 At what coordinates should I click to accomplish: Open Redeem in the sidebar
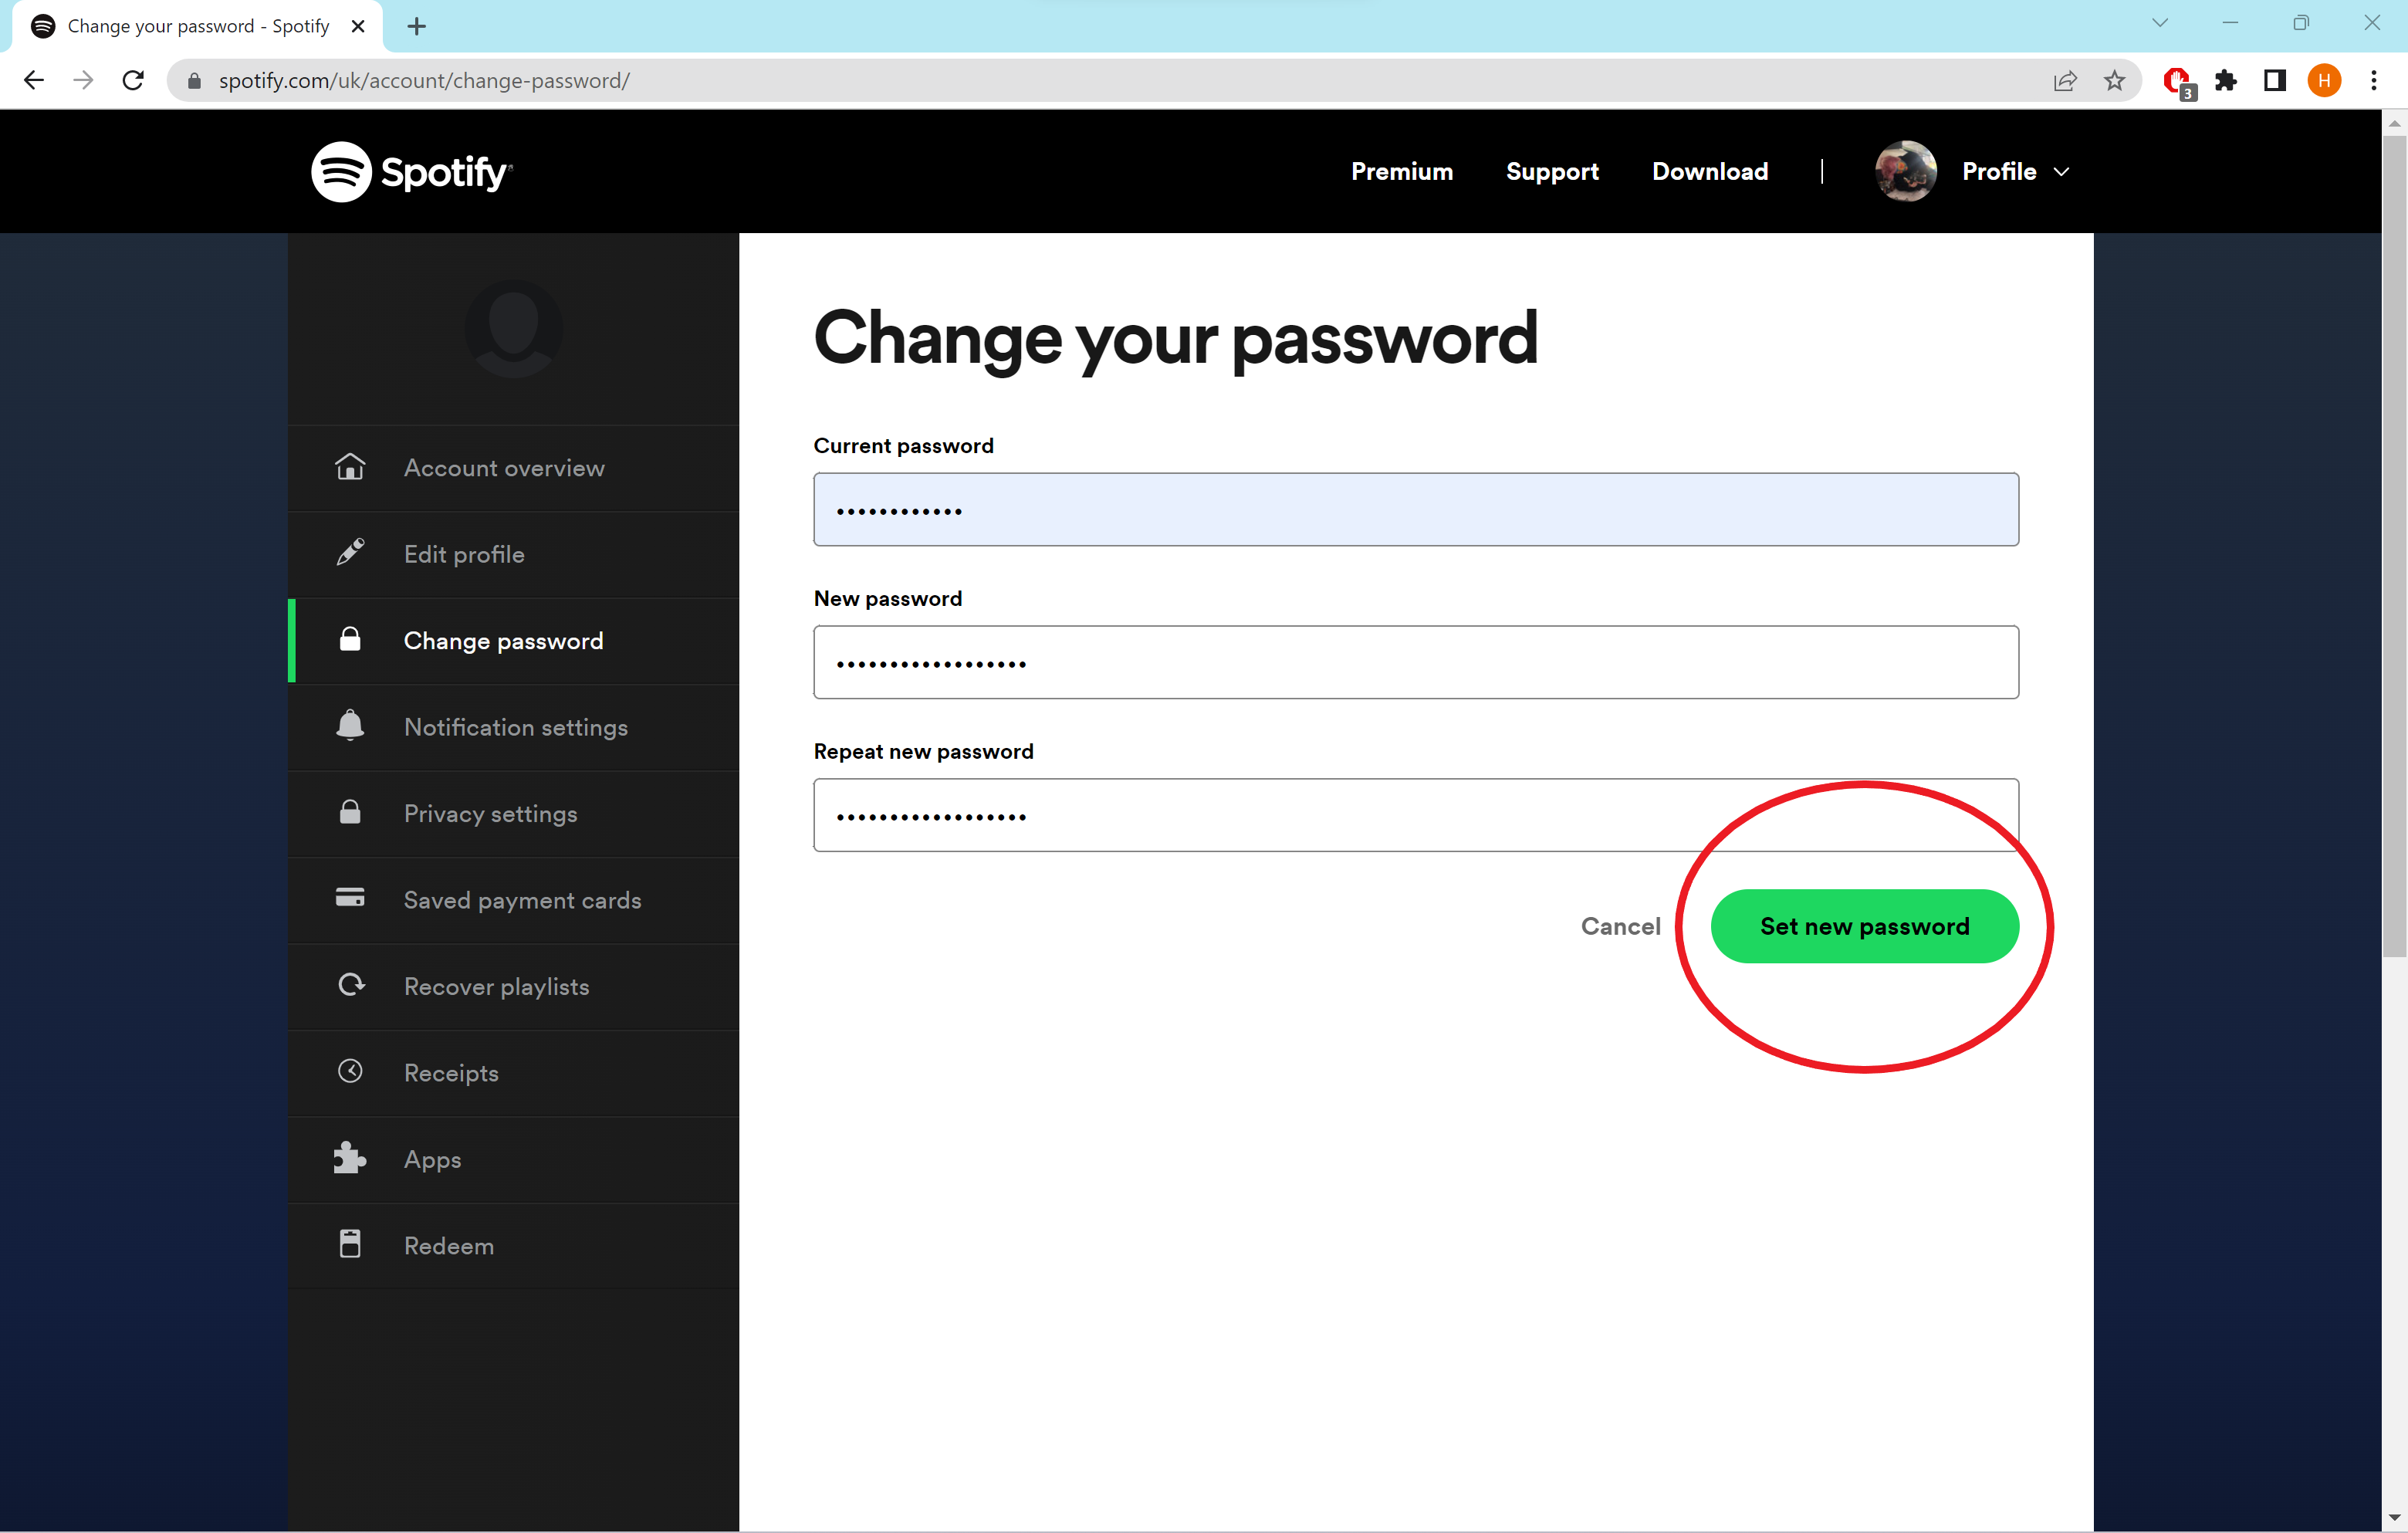coord(514,1246)
